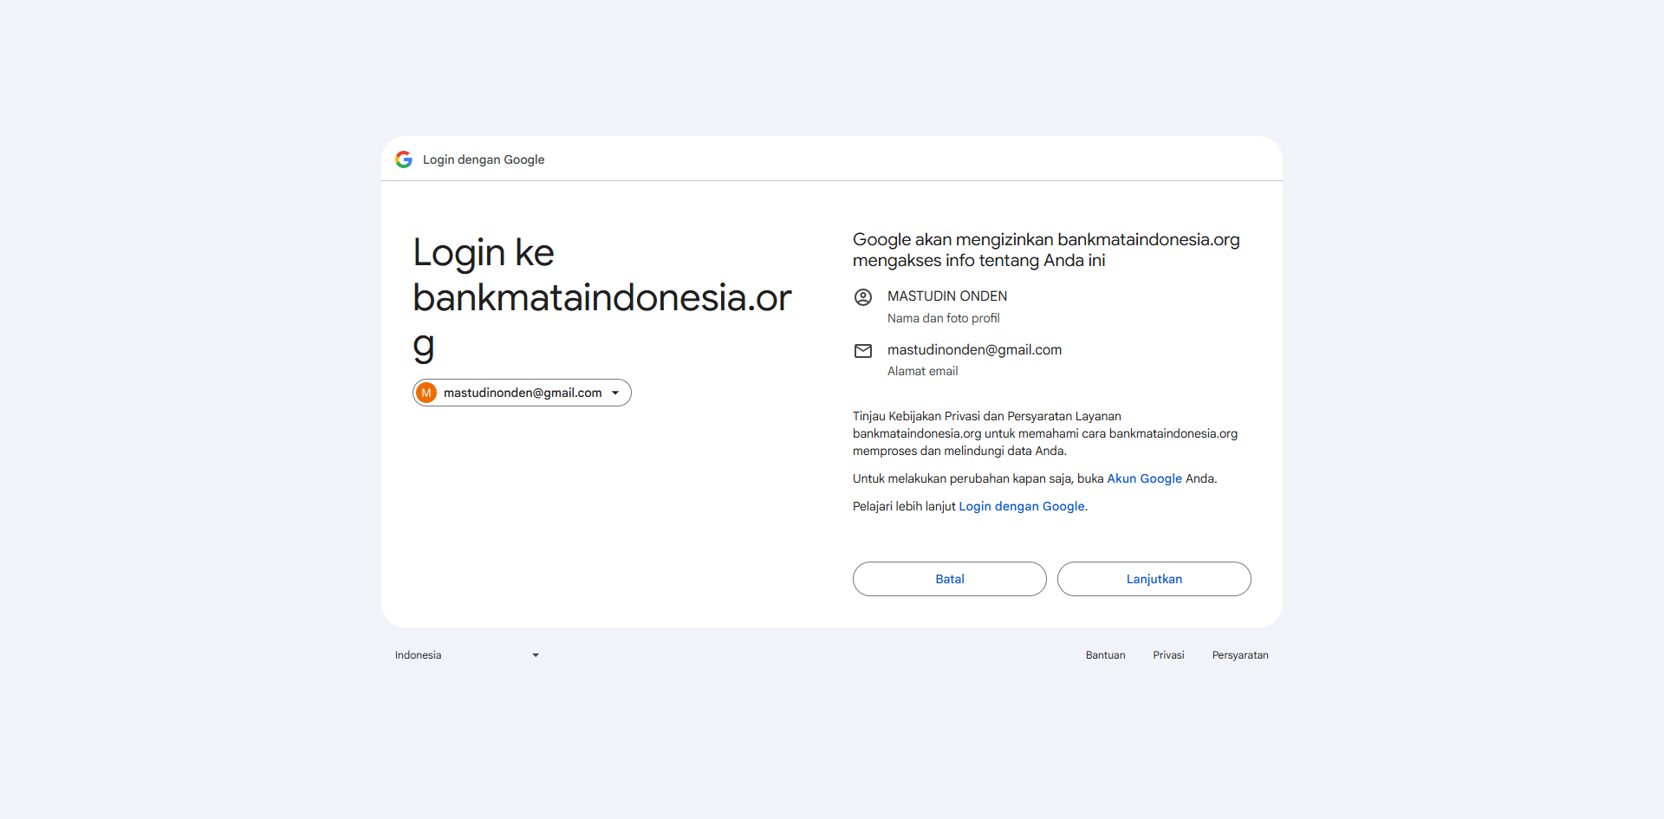Screen dimensions: 1664x819
Task: Open the Akun Google link
Action: (1144, 478)
